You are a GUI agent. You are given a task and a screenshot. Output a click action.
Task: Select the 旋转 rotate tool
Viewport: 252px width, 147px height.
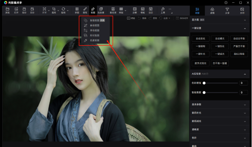pos(63,10)
